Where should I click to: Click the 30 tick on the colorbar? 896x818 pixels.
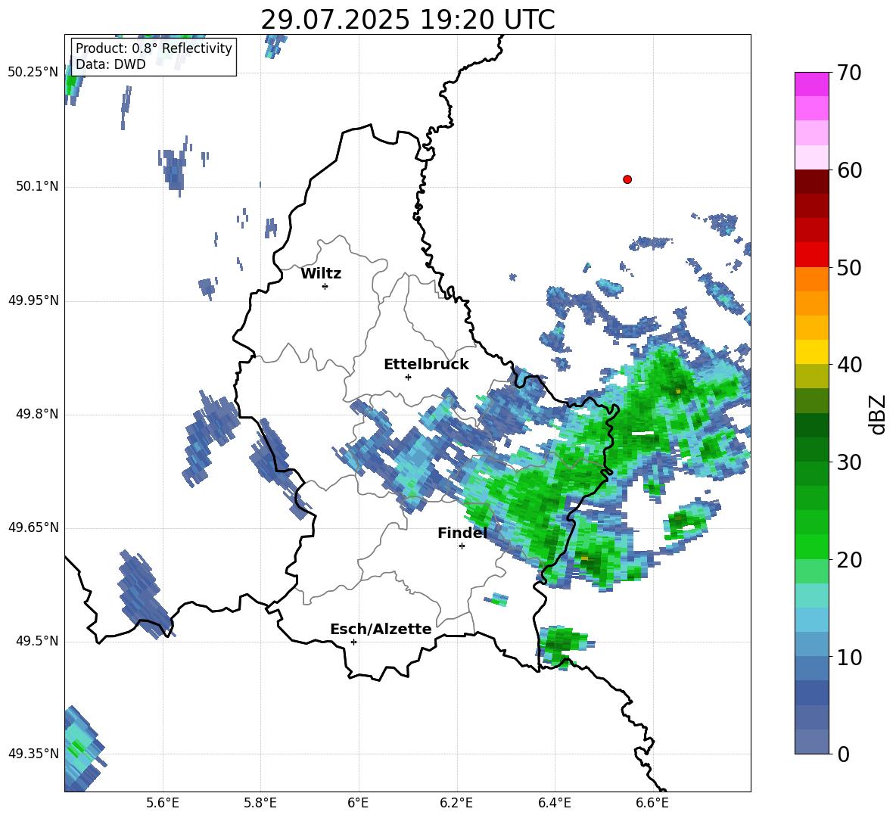(850, 462)
